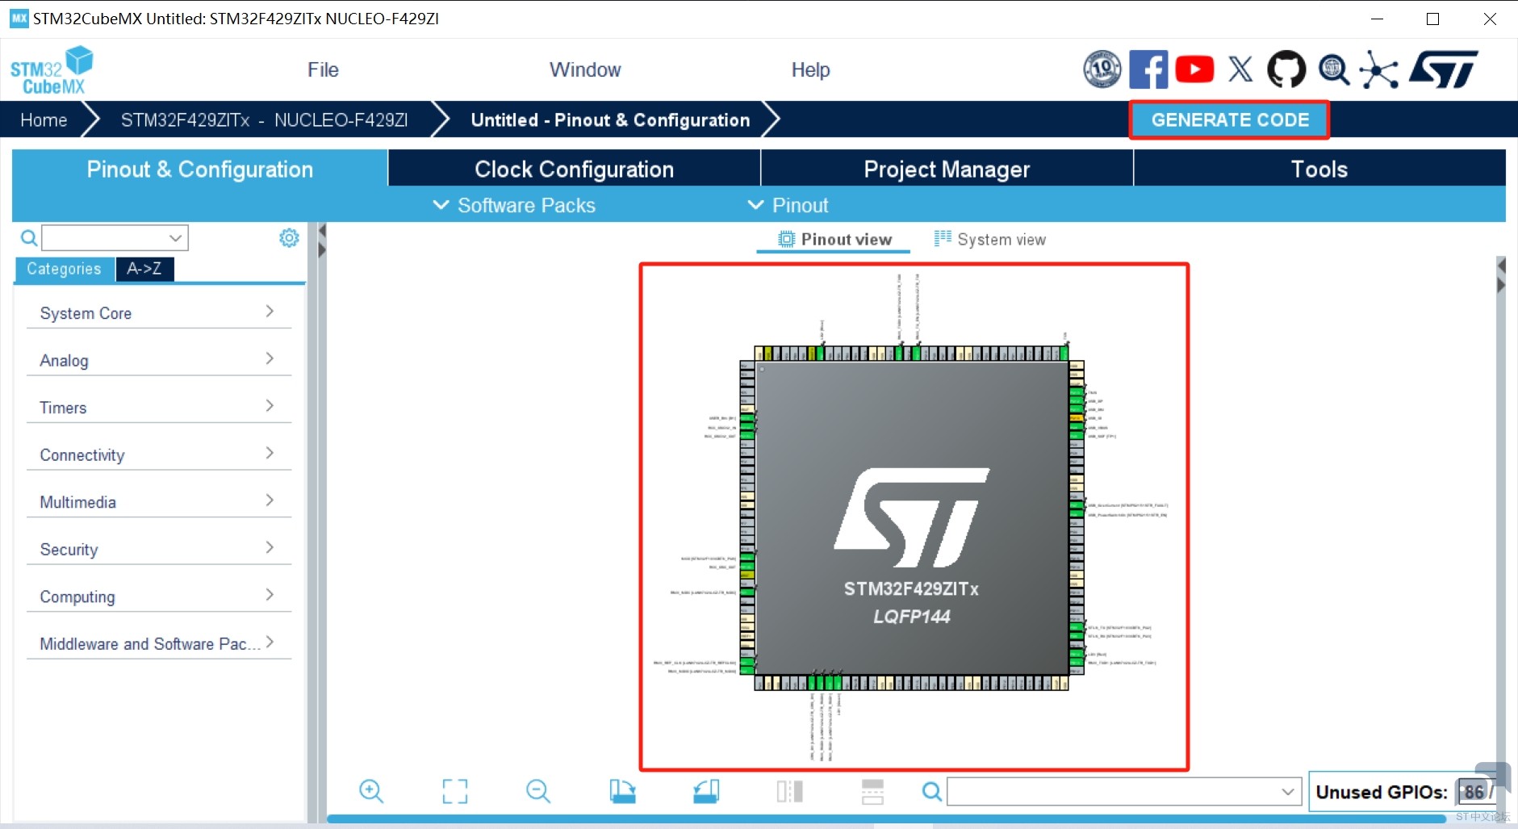Expand the Timers category

tap(158, 408)
